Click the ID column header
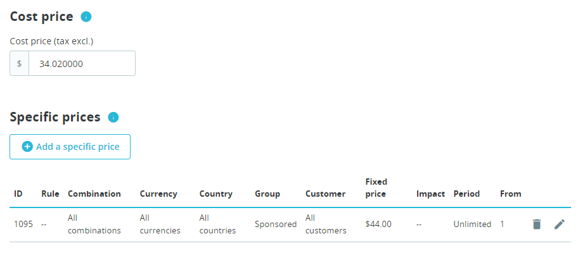 (18, 194)
